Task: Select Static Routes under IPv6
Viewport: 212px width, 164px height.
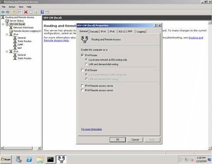Action: 24,58
